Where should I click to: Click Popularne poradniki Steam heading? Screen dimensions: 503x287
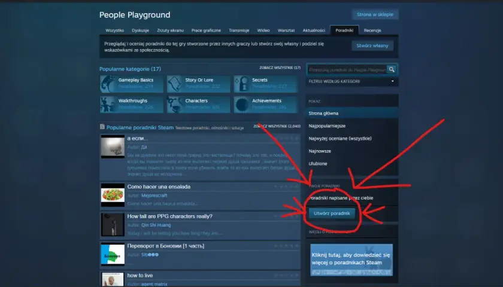(x=140, y=127)
